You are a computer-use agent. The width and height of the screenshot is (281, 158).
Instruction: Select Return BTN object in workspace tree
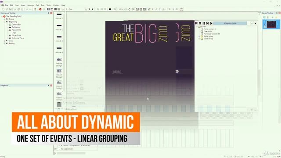(x=16, y=30)
